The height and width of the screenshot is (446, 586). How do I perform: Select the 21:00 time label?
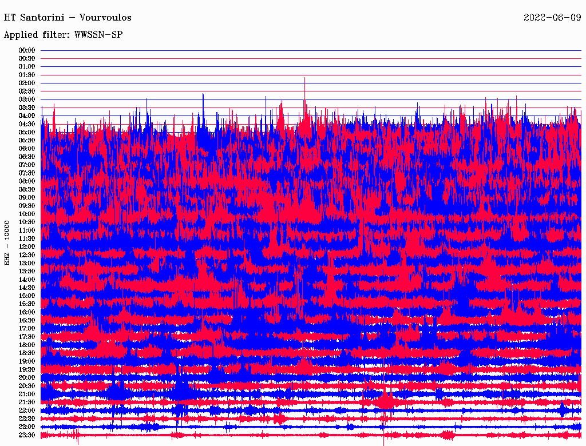tap(27, 394)
